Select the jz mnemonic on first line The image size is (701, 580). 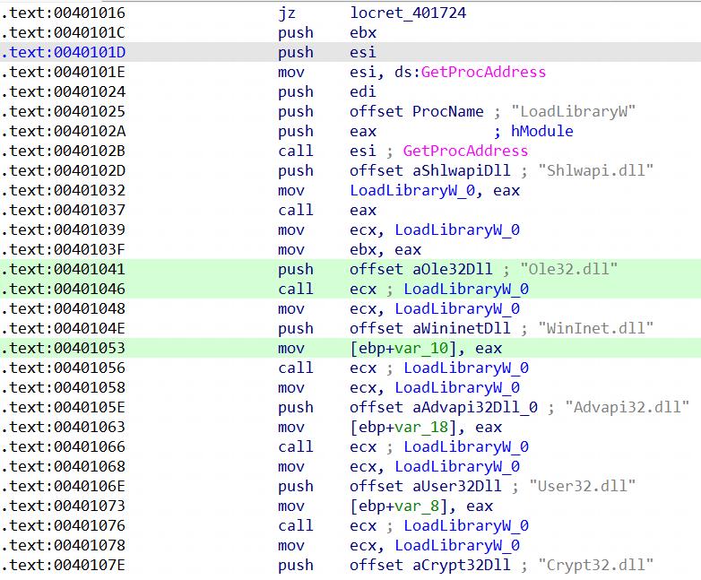point(287,13)
